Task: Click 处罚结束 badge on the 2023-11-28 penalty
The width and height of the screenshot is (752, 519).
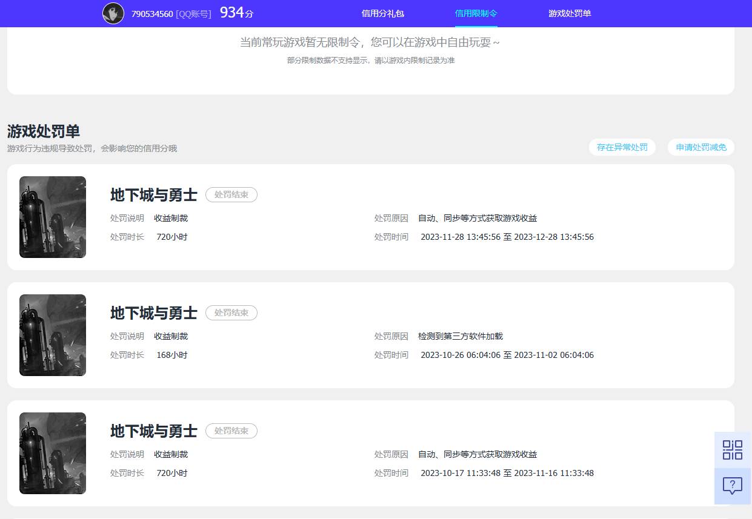Action: [x=231, y=194]
